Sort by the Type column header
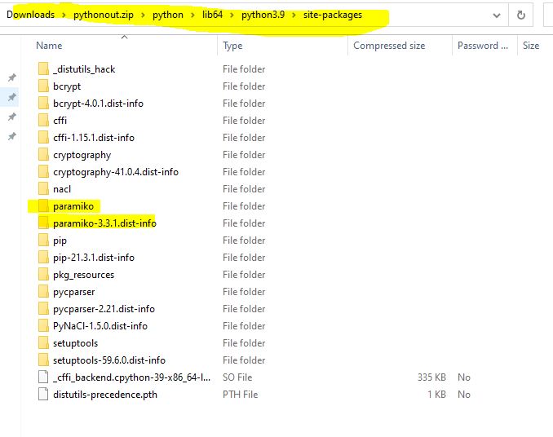Viewport: 553px width, 437px height. [x=232, y=46]
